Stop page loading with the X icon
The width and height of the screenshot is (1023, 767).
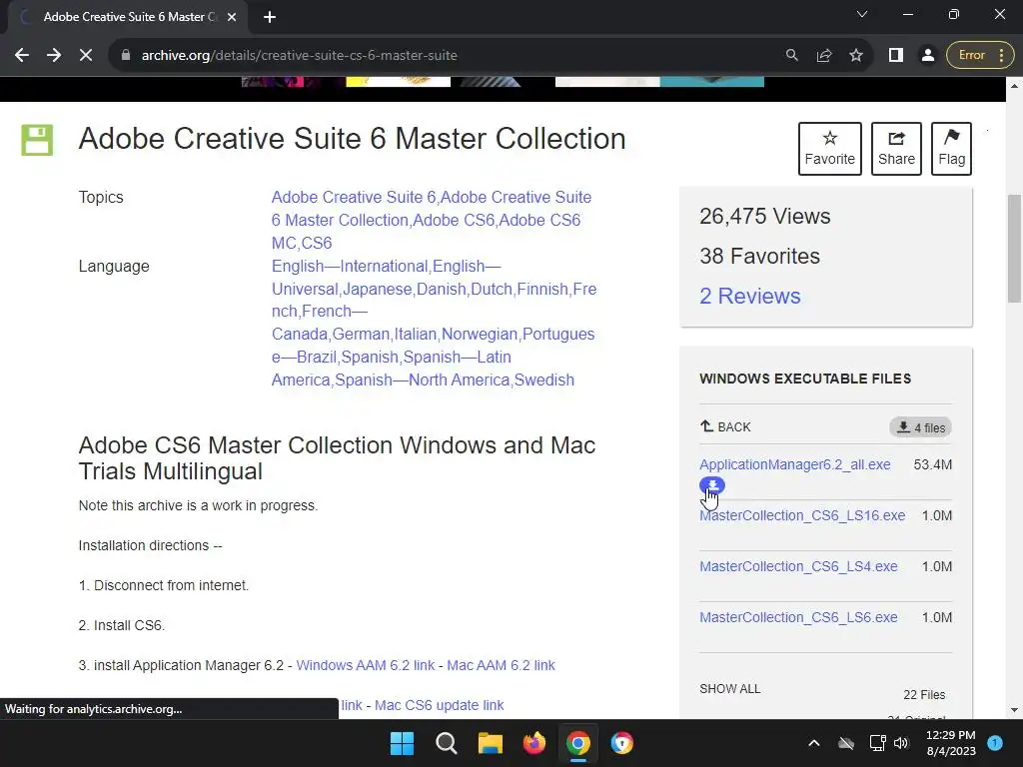pyautogui.click(x=86, y=56)
